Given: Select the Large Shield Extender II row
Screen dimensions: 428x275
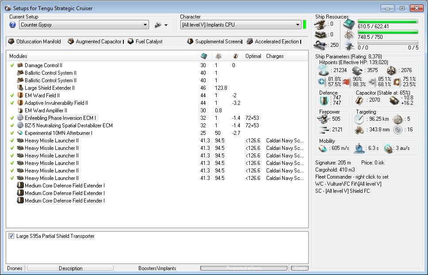Looking at the screenshot, I should tap(50, 88).
